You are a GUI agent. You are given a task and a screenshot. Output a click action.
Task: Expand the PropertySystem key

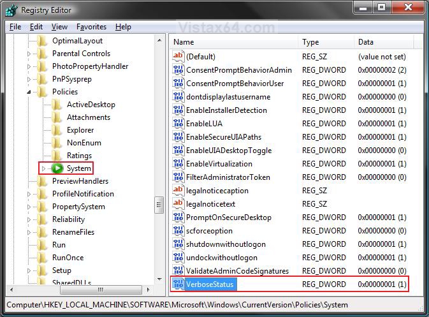pos(29,207)
